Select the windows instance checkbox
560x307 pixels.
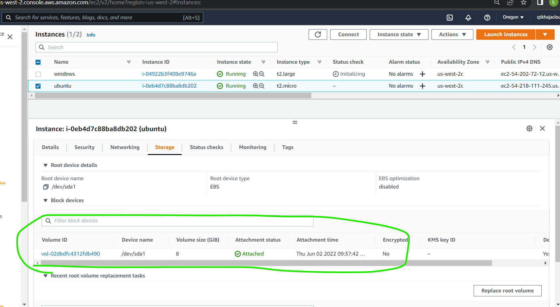tap(38, 74)
